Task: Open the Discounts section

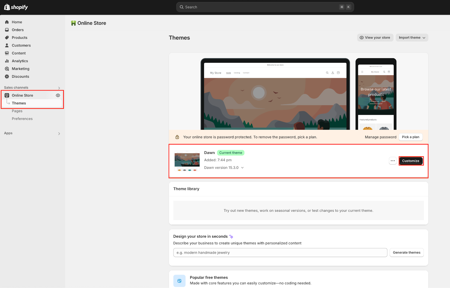Action: pos(20,76)
